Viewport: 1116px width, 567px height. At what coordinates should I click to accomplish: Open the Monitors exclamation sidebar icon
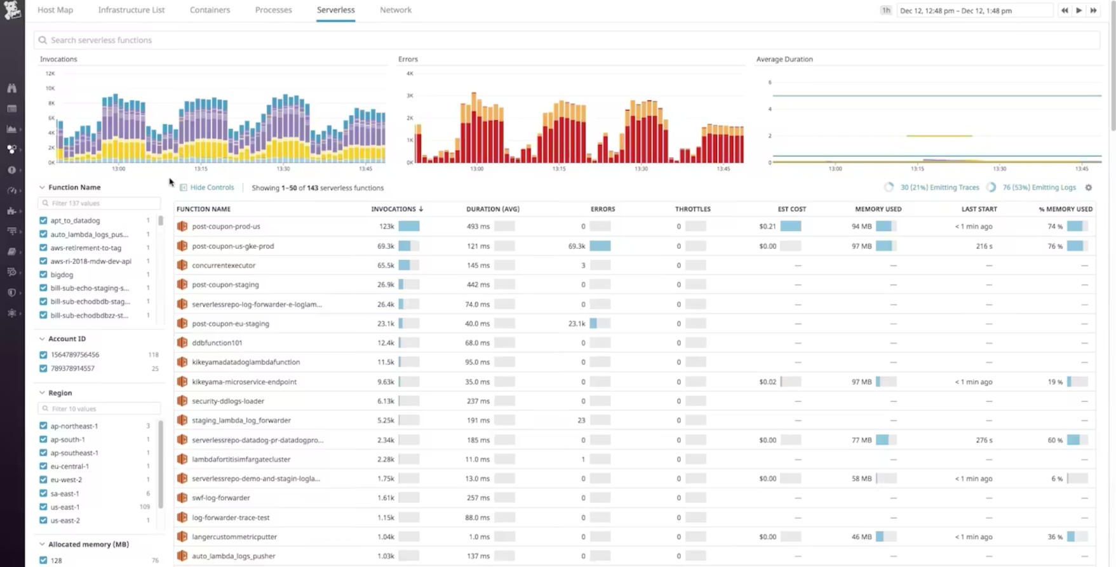(x=11, y=170)
